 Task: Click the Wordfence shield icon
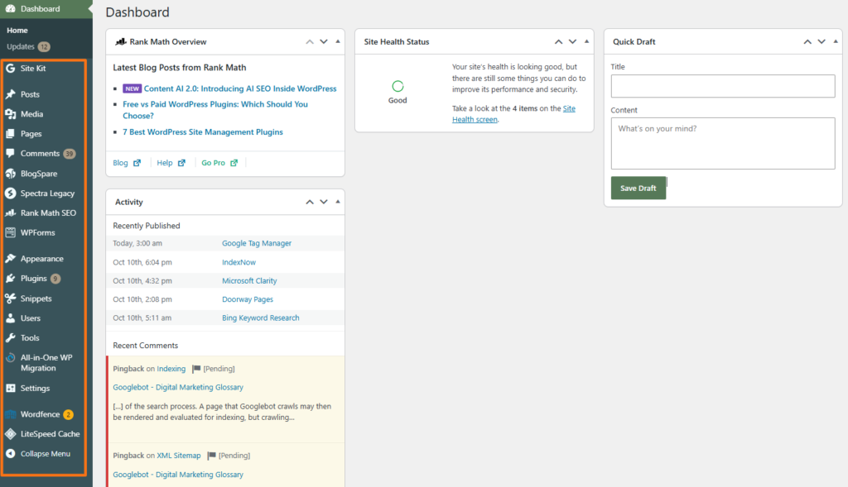[10, 414]
